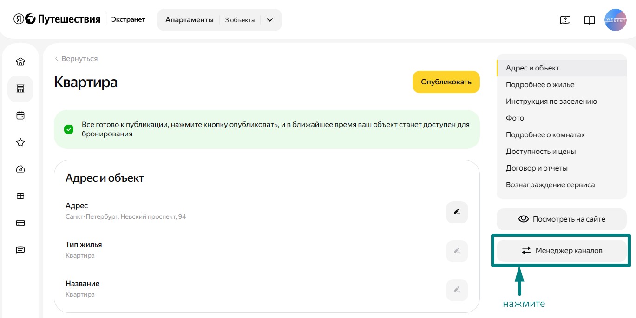Open the calendar icon in sidebar
The image size is (636, 318).
tap(20, 115)
